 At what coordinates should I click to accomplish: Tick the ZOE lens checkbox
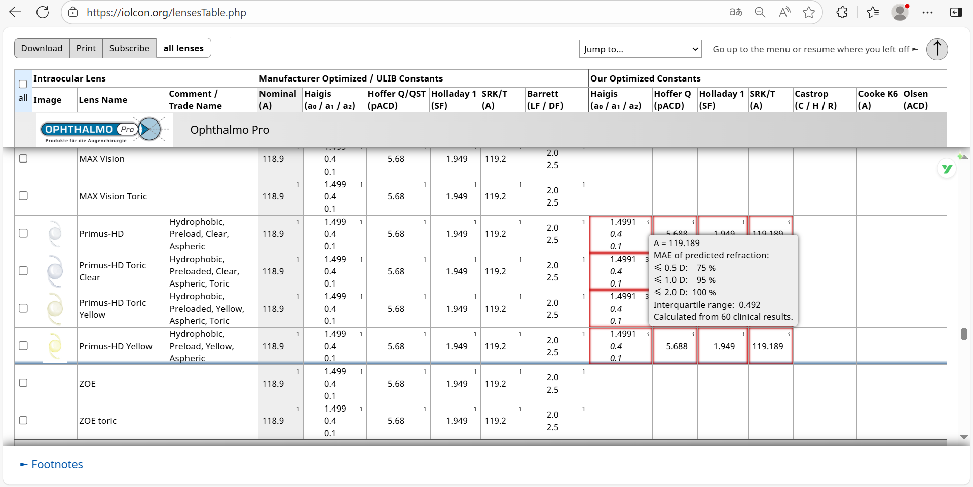click(x=23, y=383)
